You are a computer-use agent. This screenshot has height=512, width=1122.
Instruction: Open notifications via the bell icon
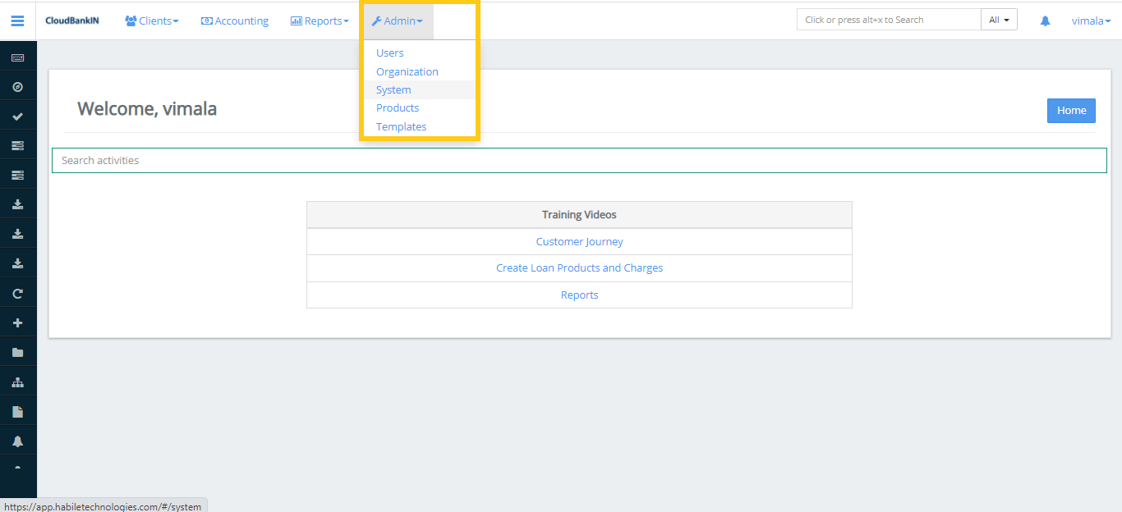(18, 440)
